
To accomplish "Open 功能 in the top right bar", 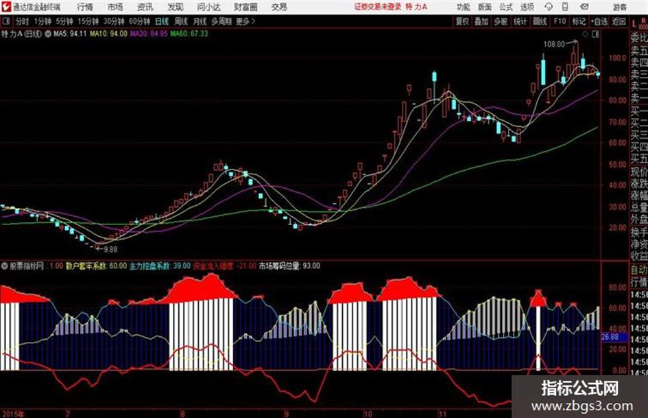I will click(x=464, y=7).
